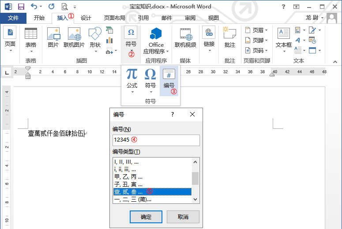Click the quick parts icon in 文本 group
Viewport: 342px width, 229px height.
pyautogui.click(x=298, y=30)
